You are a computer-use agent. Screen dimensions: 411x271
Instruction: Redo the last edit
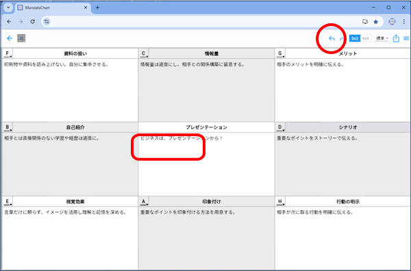342,38
